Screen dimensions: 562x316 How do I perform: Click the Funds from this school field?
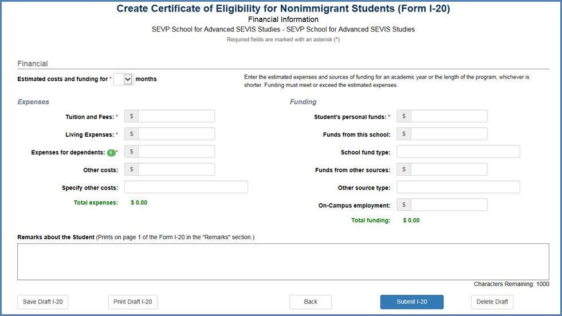pos(449,134)
